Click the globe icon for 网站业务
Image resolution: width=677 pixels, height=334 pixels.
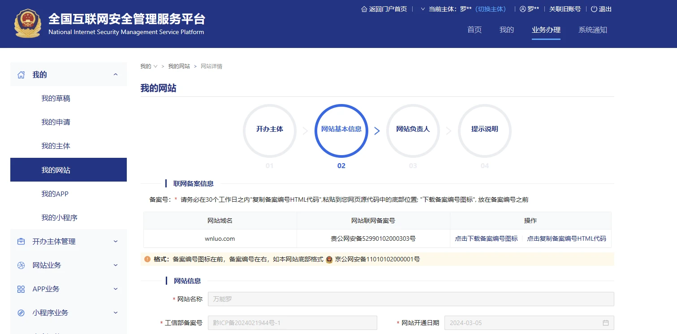(21, 265)
